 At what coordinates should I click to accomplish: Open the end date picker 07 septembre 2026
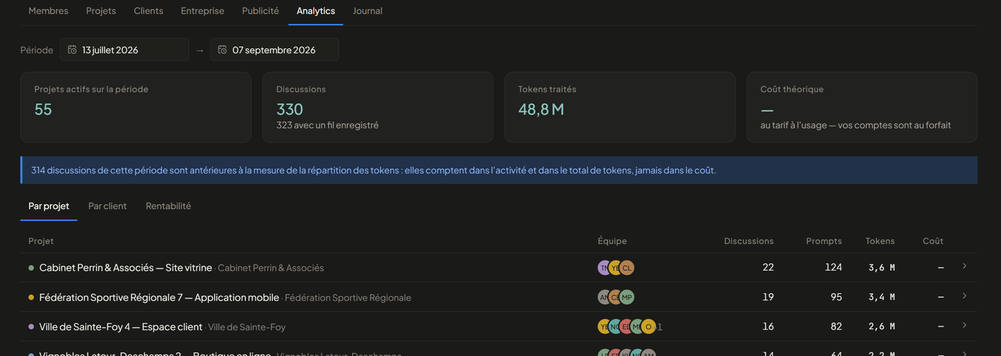pos(275,50)
